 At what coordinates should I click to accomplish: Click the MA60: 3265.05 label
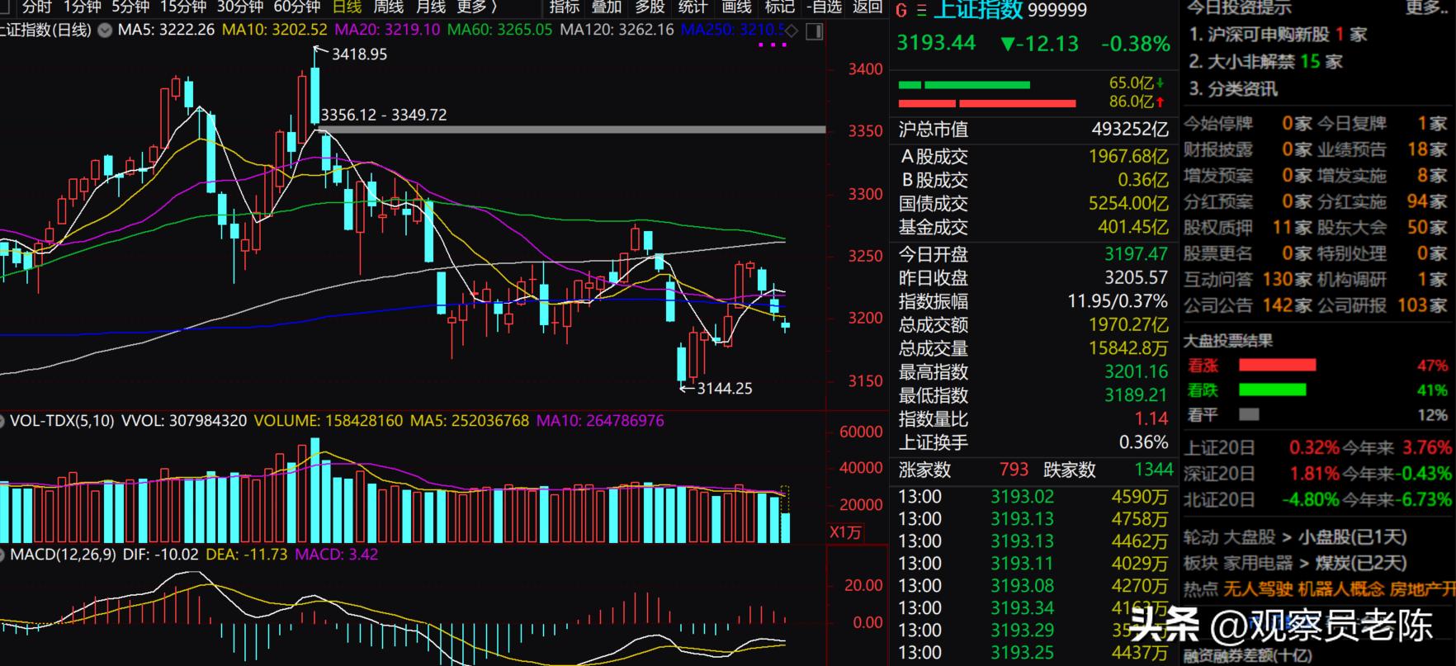click(x=499, y=30)
